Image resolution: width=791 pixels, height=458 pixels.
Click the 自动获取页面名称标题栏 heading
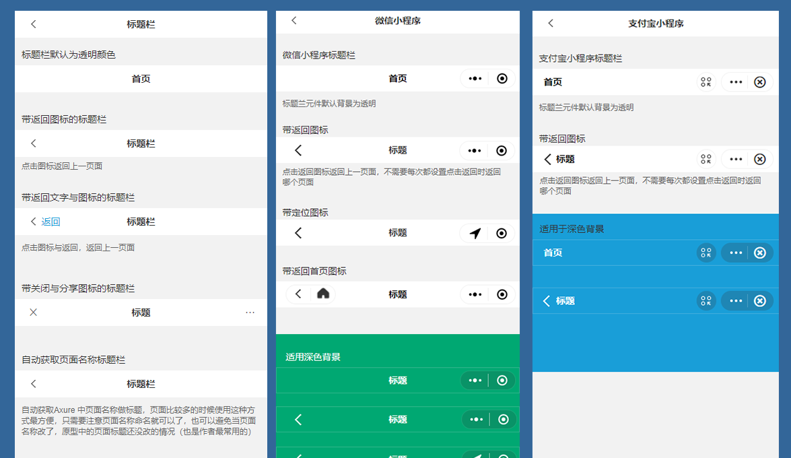tap(73, 360)
